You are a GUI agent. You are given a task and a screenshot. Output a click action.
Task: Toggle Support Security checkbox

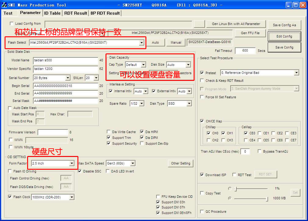pyautogui.click(x=109, y=143)
